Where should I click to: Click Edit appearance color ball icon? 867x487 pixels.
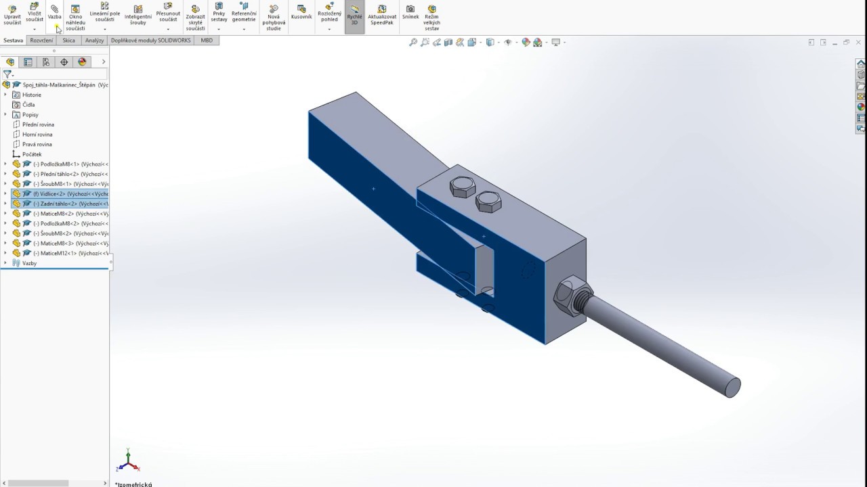526,42
